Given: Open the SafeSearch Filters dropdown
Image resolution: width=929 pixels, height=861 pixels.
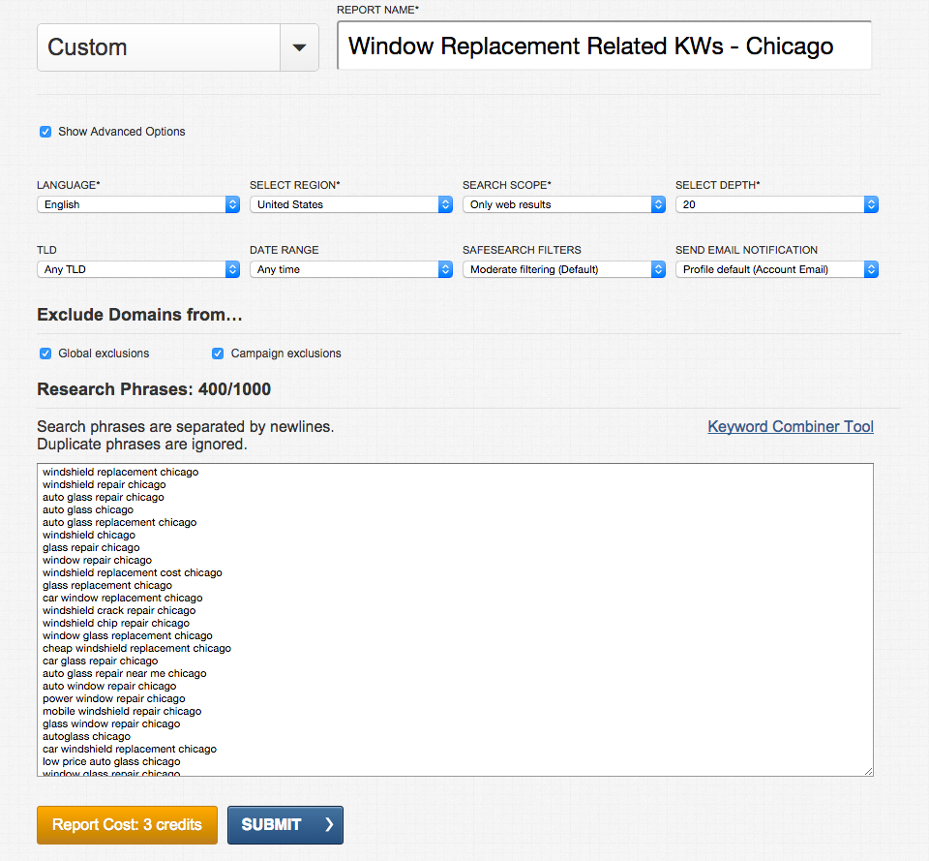Looking at the screenshot, I should pyautogui.click(x=564, y=269).
